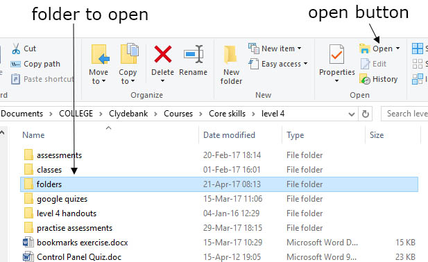Expand chevron after Courses in breadcrumb
Image resolution: width=428 pixels, height=262 pixels.
pyautogui.click(x=200, y=114)
